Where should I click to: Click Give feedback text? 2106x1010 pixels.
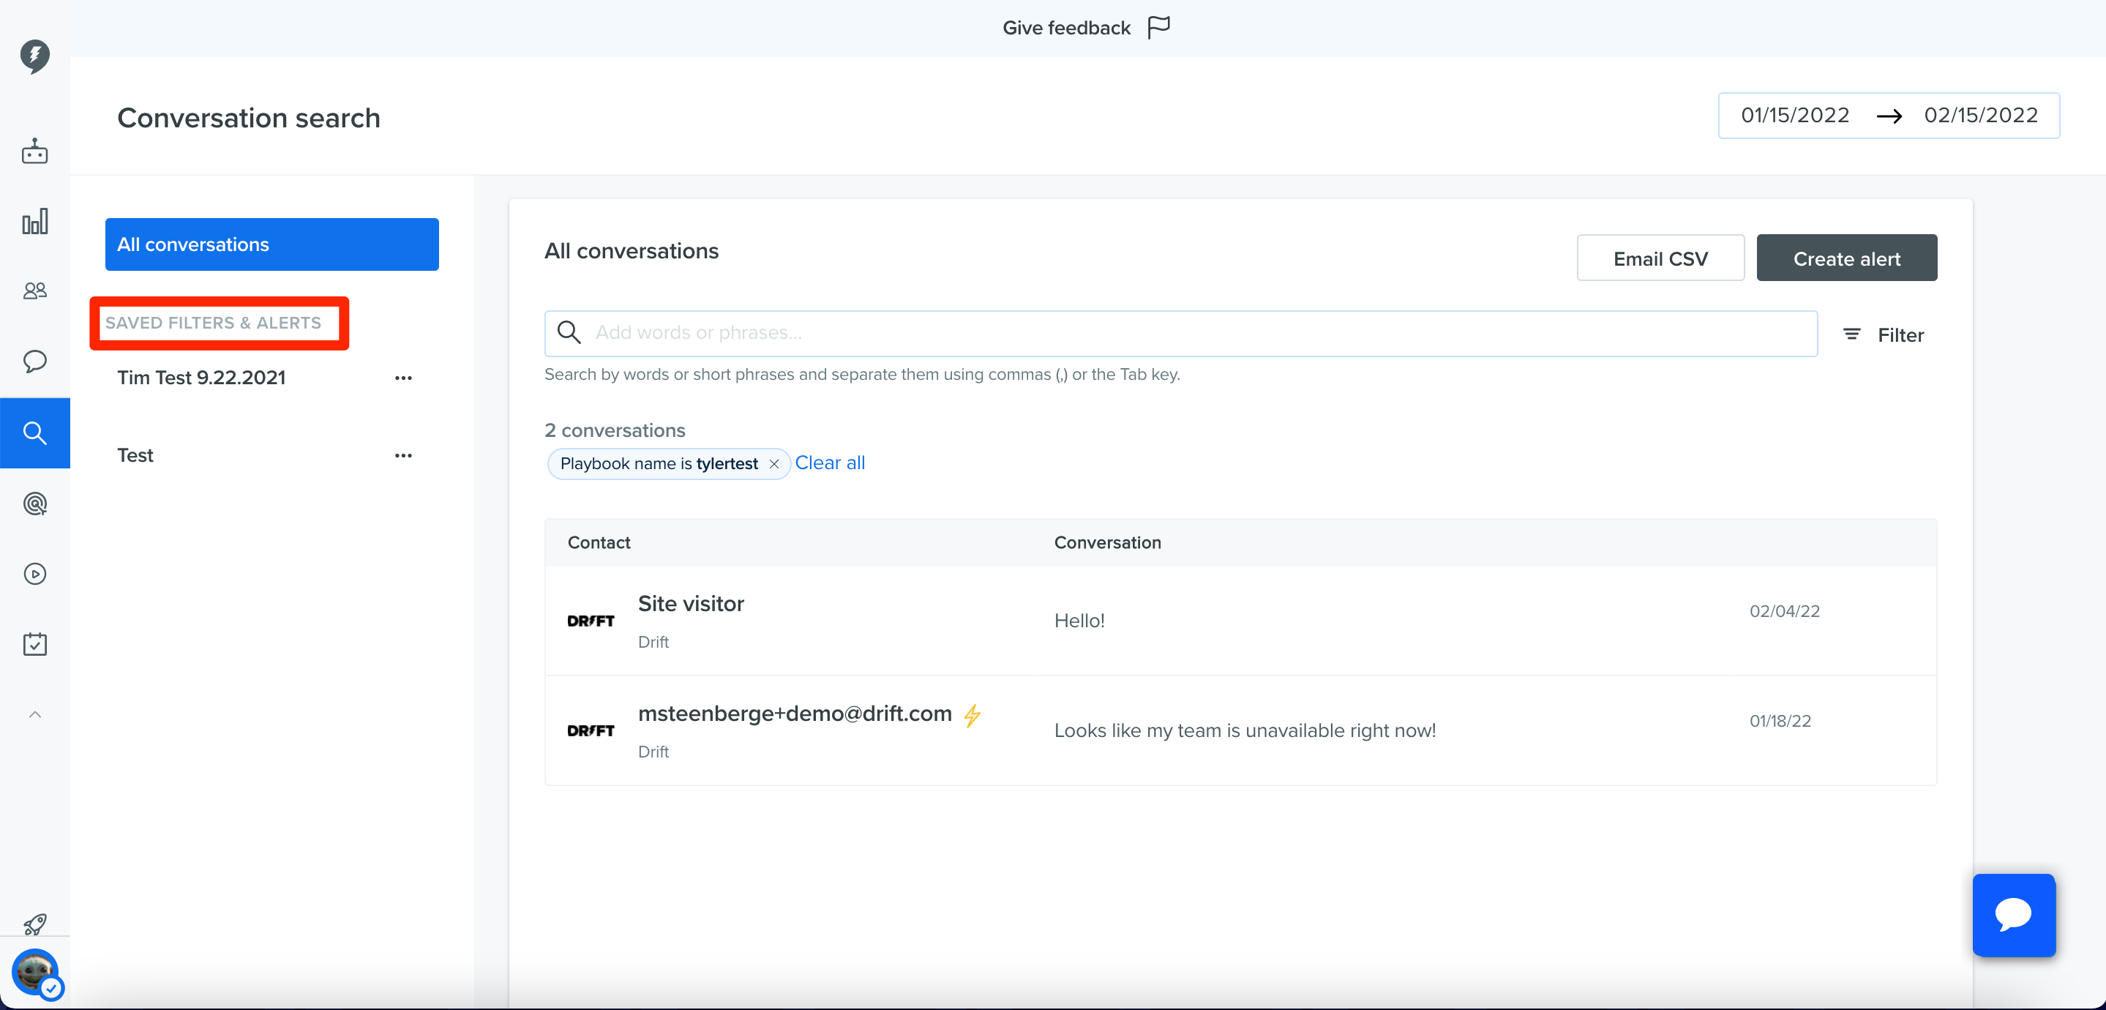click(x=1066, y=28)
